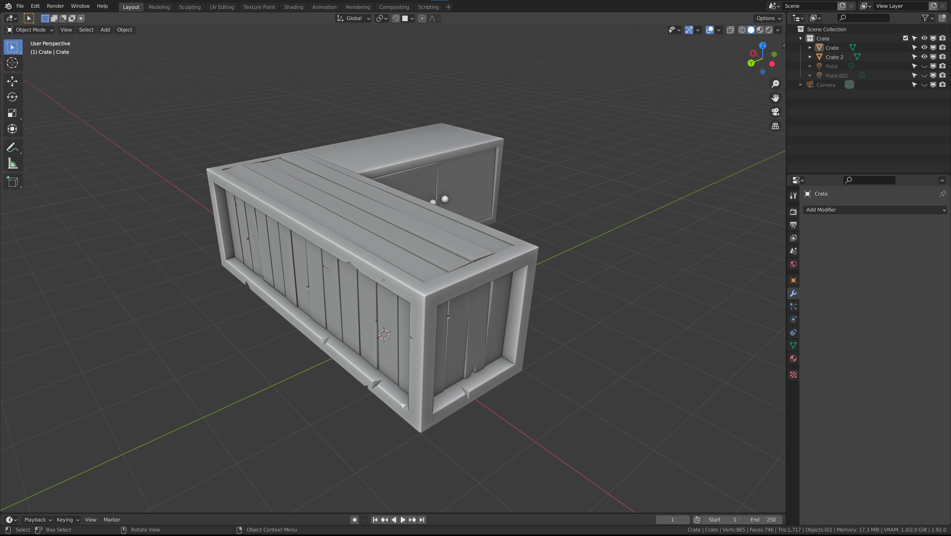
Task: Expand the Camera collection in outliner
Action: 801,85
